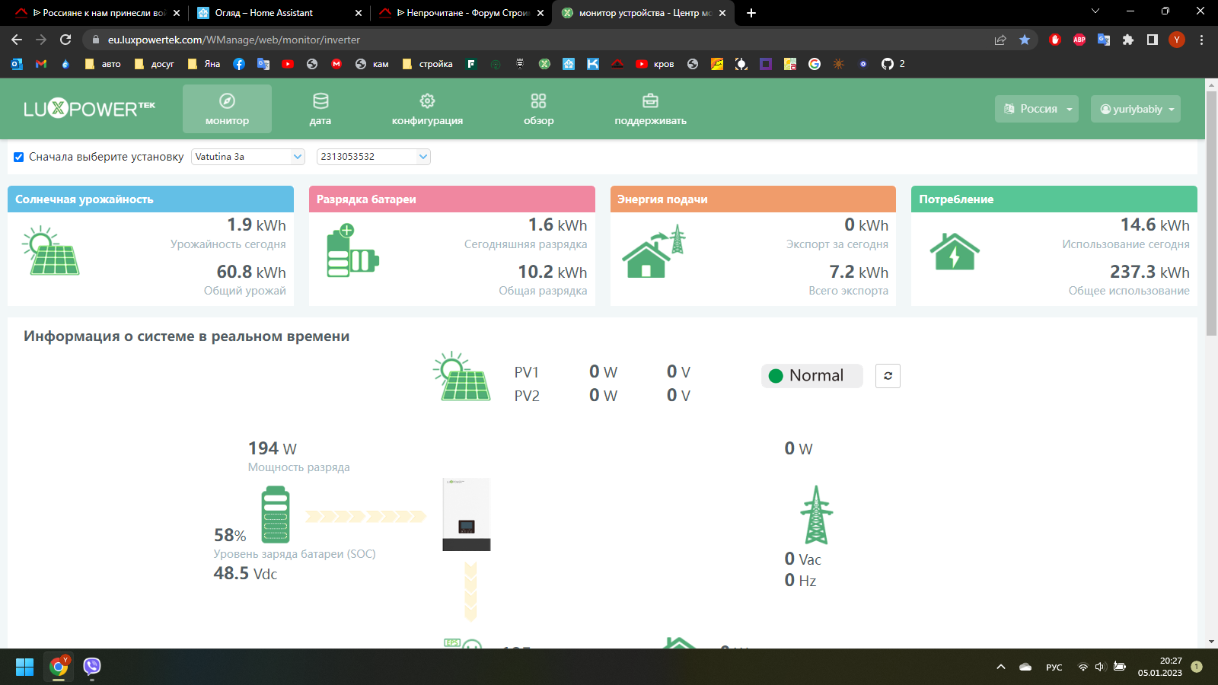Open the red hand ad-blocker extension
Screen dimensions: 1218x685
pos(1055,40)
